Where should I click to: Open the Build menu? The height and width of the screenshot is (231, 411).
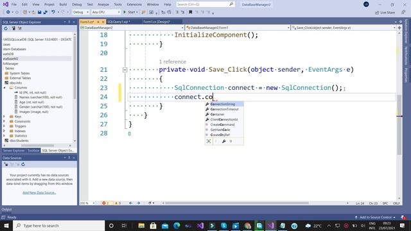[x=63, y=4]
